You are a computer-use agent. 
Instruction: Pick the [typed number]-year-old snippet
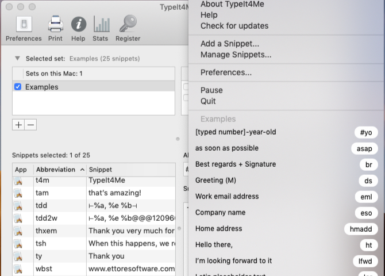tap(286, 132)
